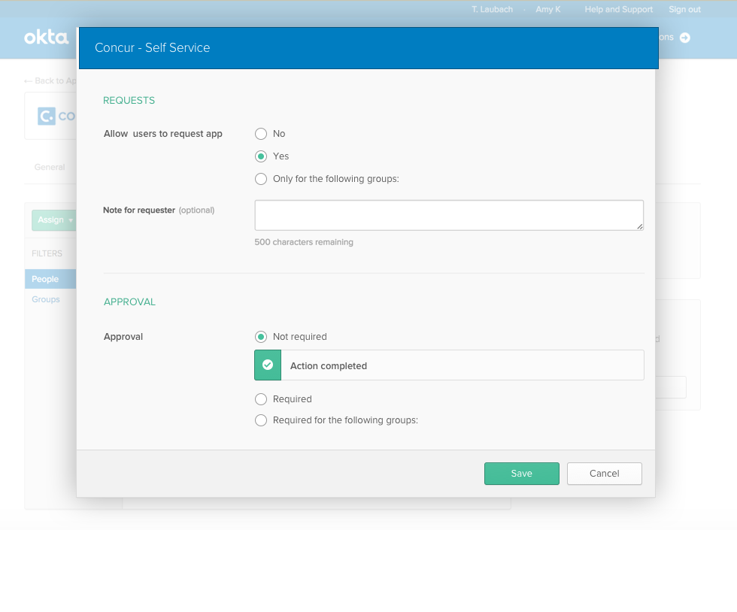Image resolution: width=737 pixels, height=612 pixels.
Task: Click the Concur app logo icon
Action: click(47, 116)
